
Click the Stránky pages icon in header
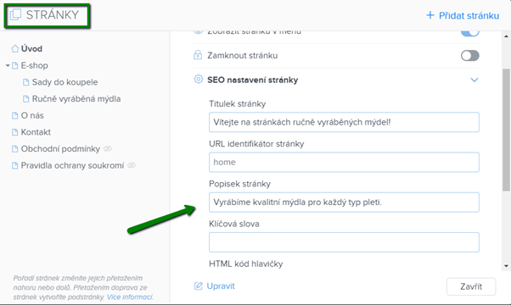pyautogui.click(x=15, y=14)
